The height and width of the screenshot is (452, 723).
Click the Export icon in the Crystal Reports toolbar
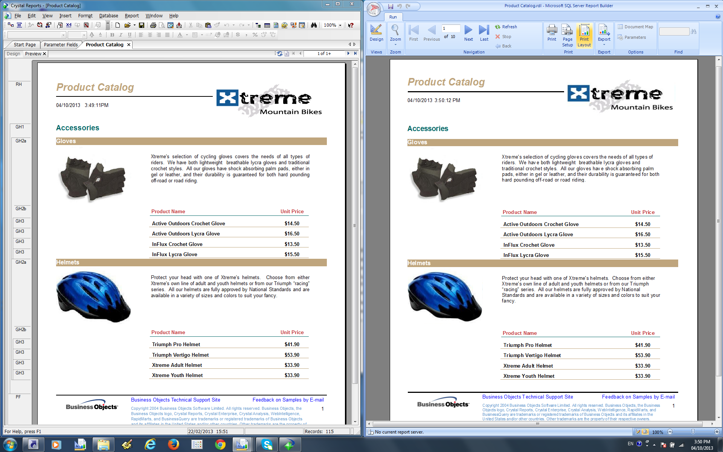point(179,25)
